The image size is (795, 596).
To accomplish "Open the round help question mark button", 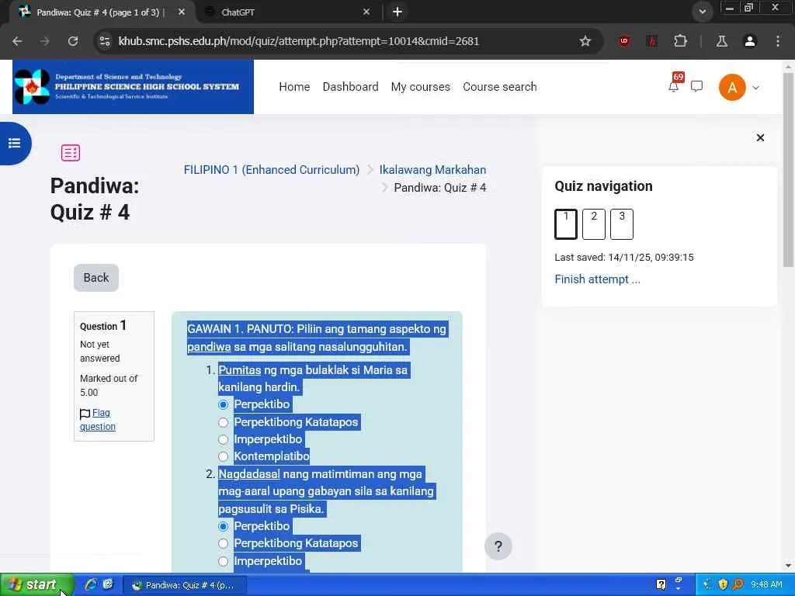I will tap(498, 546).
